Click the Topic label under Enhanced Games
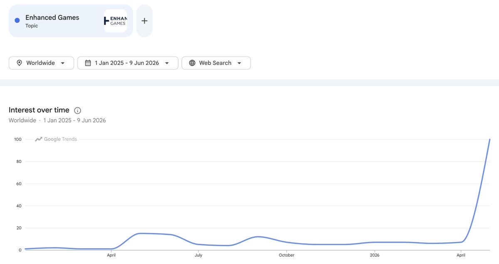The image size is (499, 264). point(32,26)
